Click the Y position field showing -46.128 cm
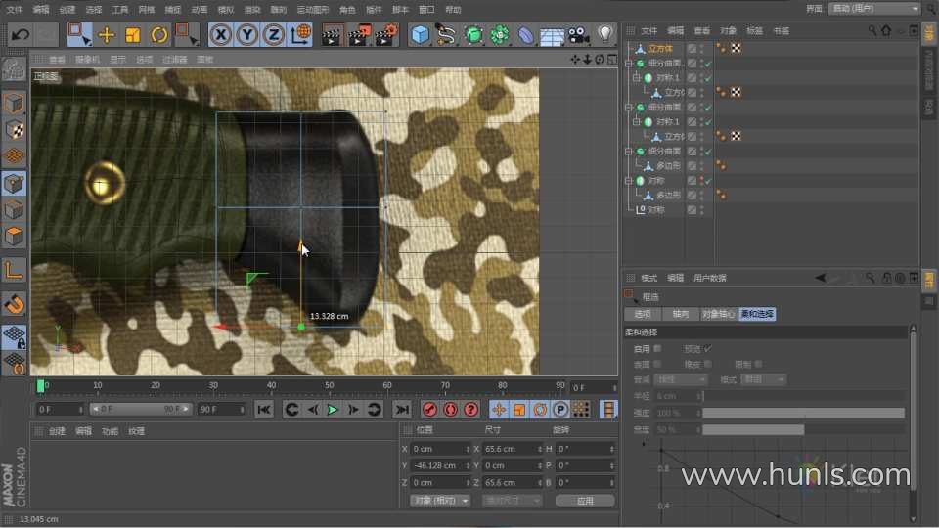This screenshot has height=528, width=939. [x=442, y=465]
